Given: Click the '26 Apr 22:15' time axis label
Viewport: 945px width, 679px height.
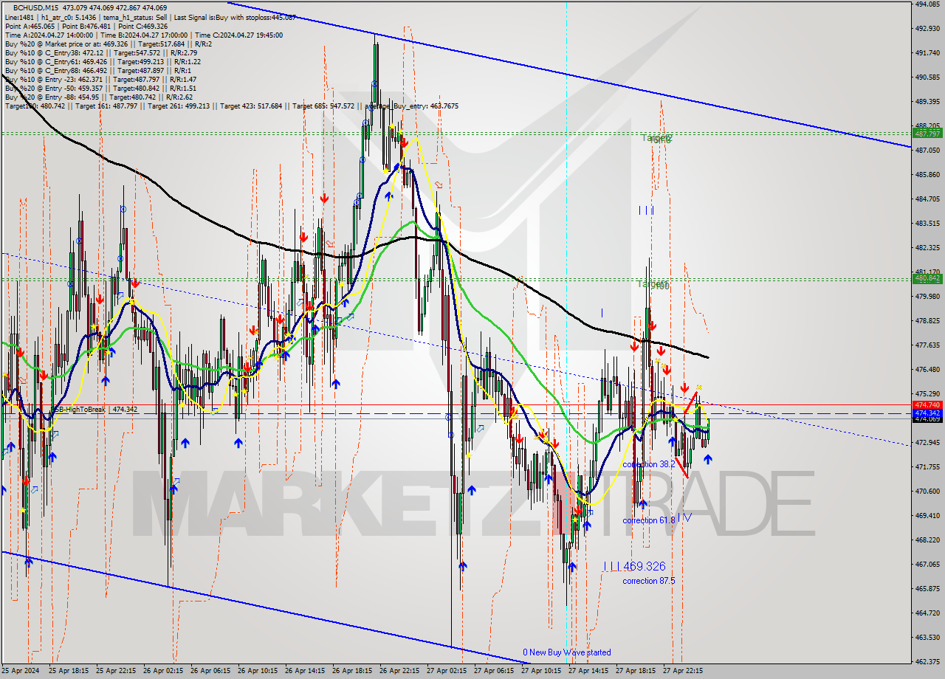Looking at the screenshot, I should pyautogui.click(x=399, y=671).
